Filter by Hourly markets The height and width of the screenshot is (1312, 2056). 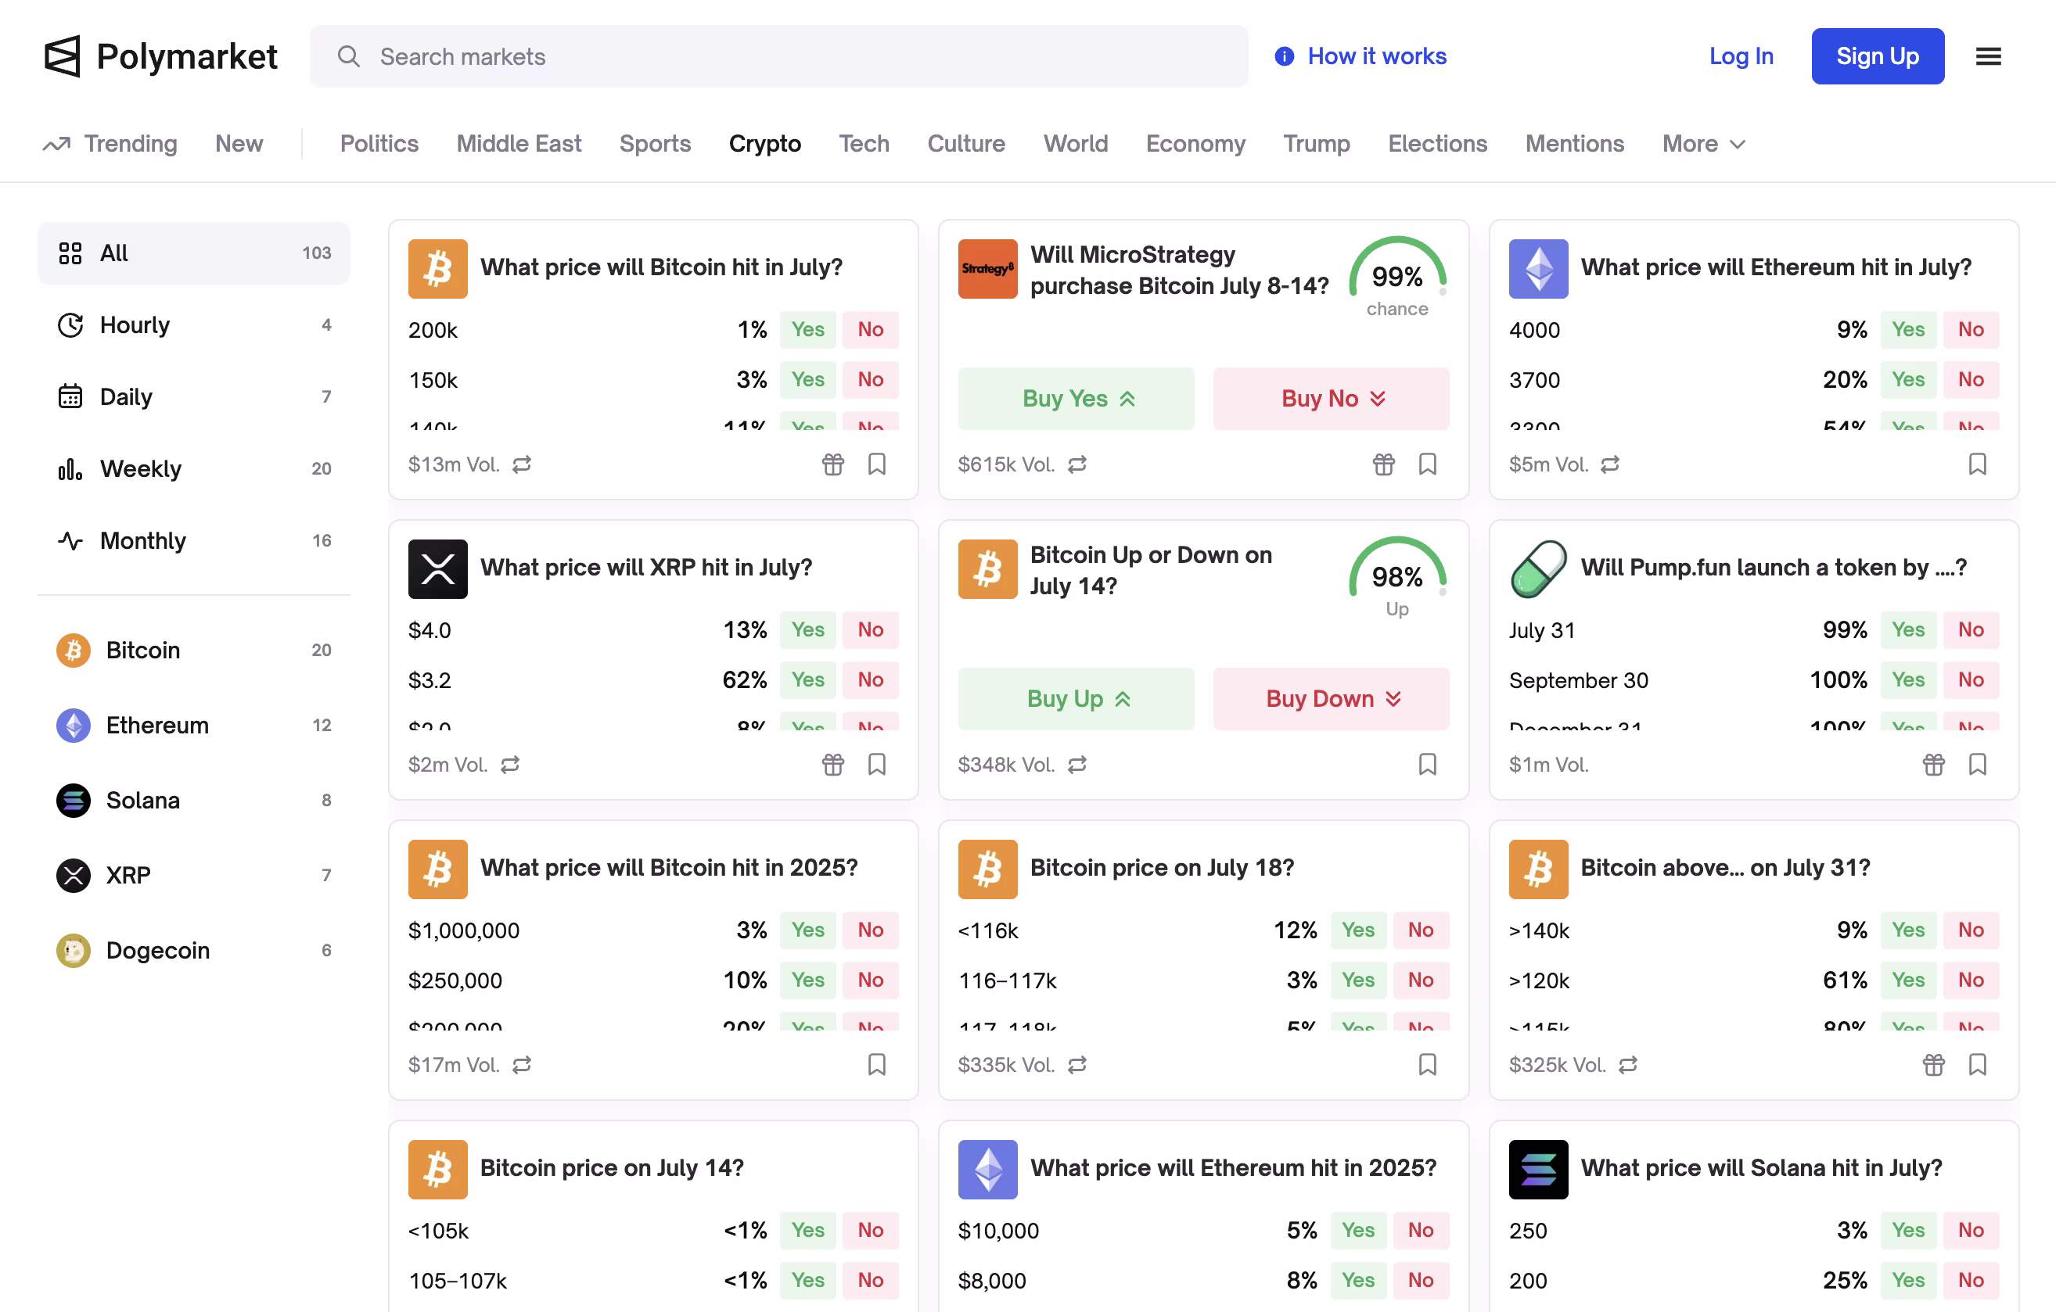pyautogui.click(x=194, y=325)
